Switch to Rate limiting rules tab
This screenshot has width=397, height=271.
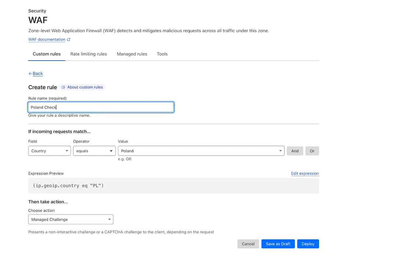[88, 54]
